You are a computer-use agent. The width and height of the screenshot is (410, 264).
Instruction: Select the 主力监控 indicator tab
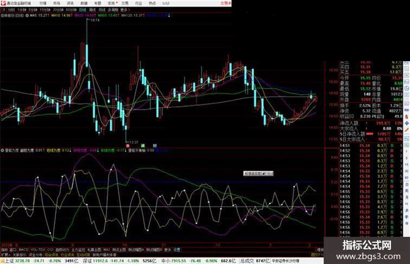click(x=78, y=250)
